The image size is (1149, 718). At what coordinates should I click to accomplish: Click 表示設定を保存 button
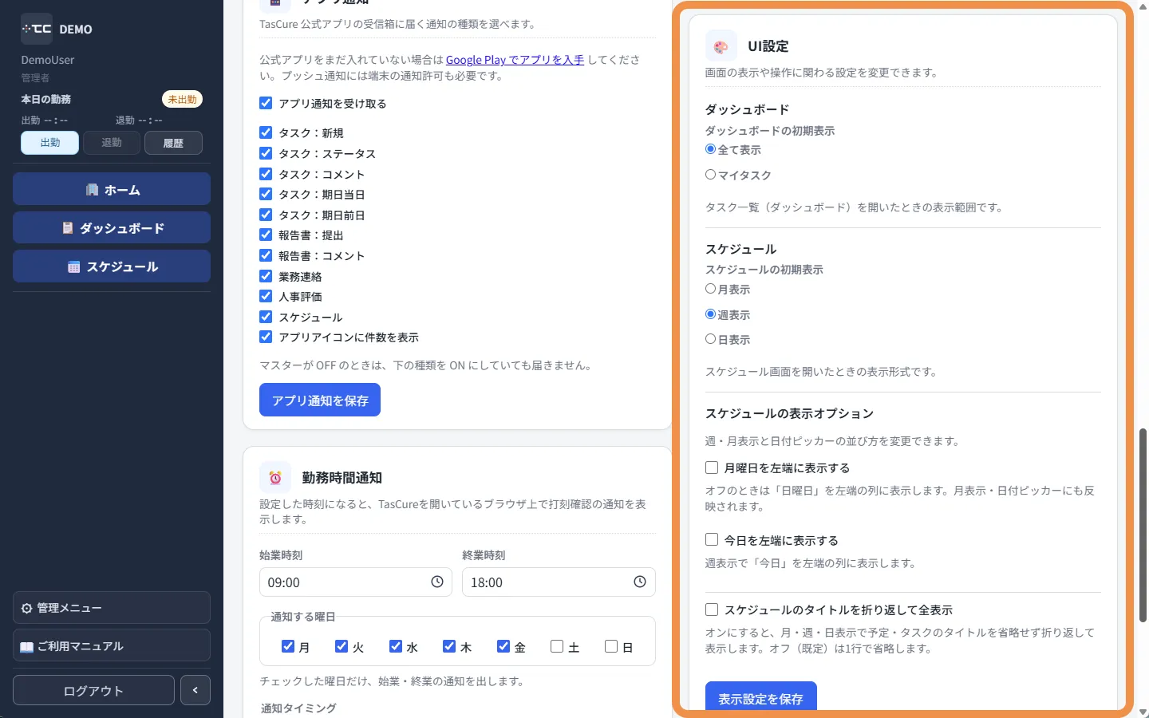coord(761,696)
